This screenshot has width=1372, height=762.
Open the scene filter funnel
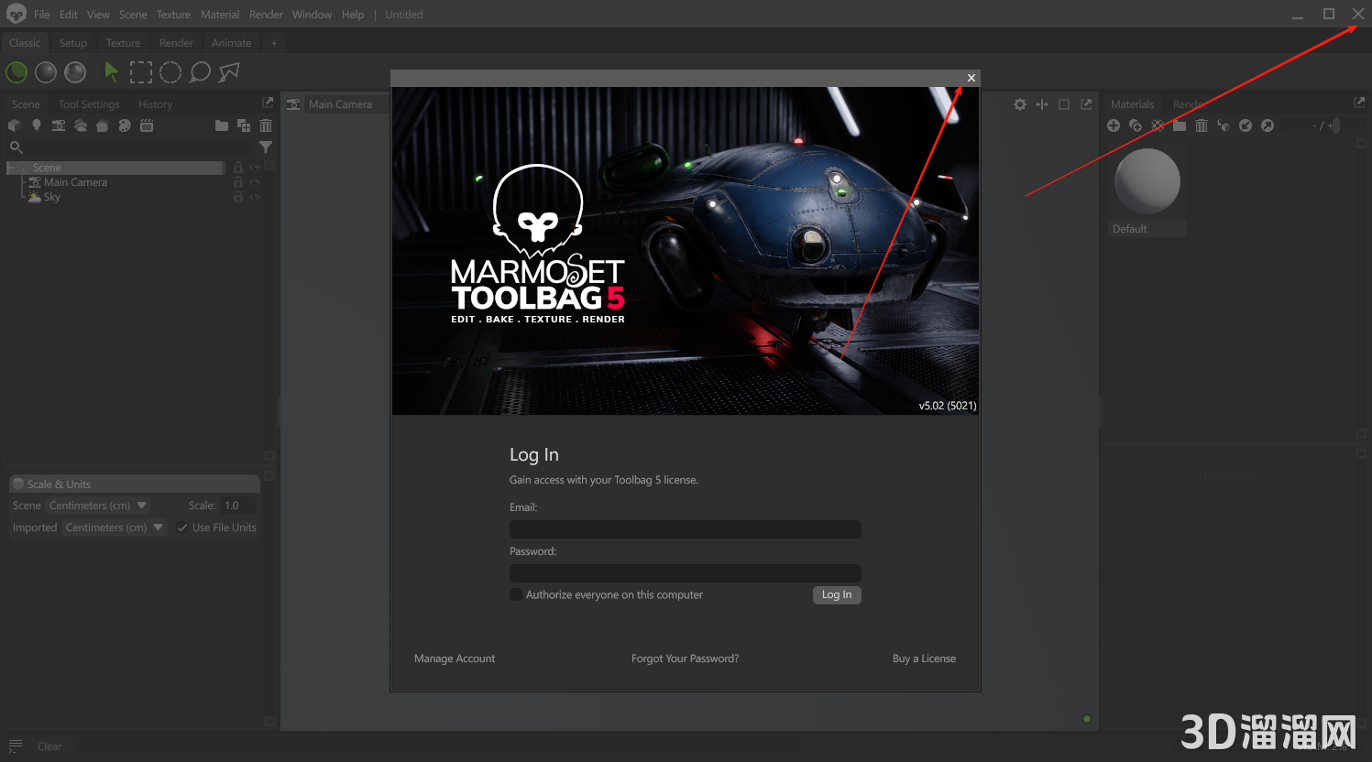pos(266,147)
